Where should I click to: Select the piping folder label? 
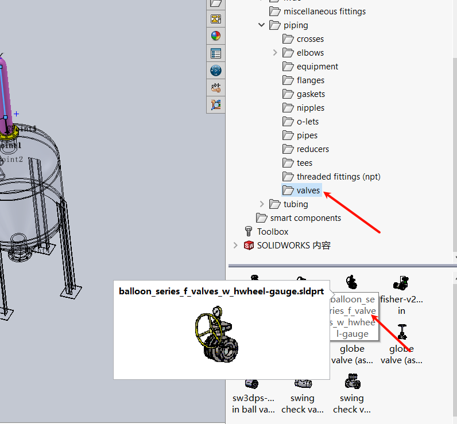(296, 25)
